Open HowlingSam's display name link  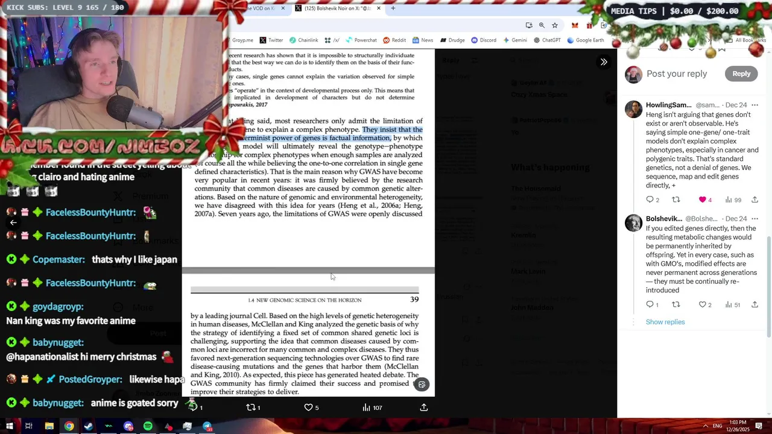point(668,105)
